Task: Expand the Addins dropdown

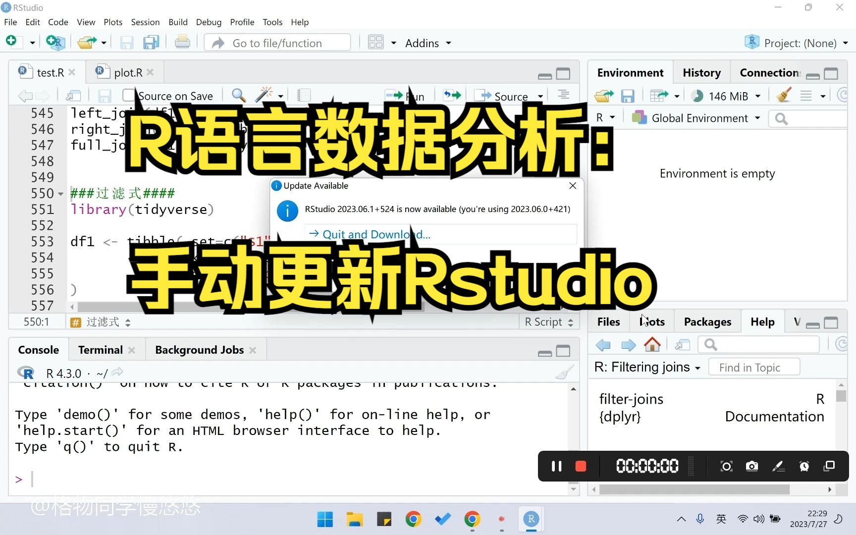Action: [428, 43]
